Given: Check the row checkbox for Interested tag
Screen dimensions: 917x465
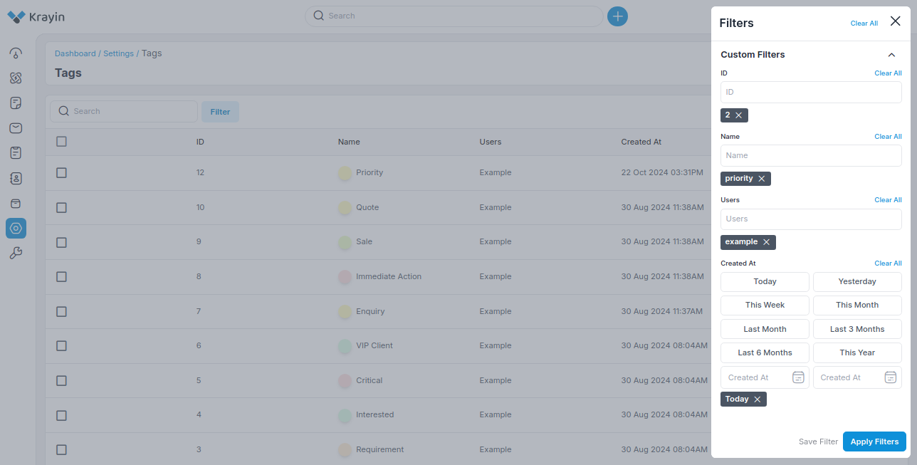Looking at the screenshot, I should [61, 415].
